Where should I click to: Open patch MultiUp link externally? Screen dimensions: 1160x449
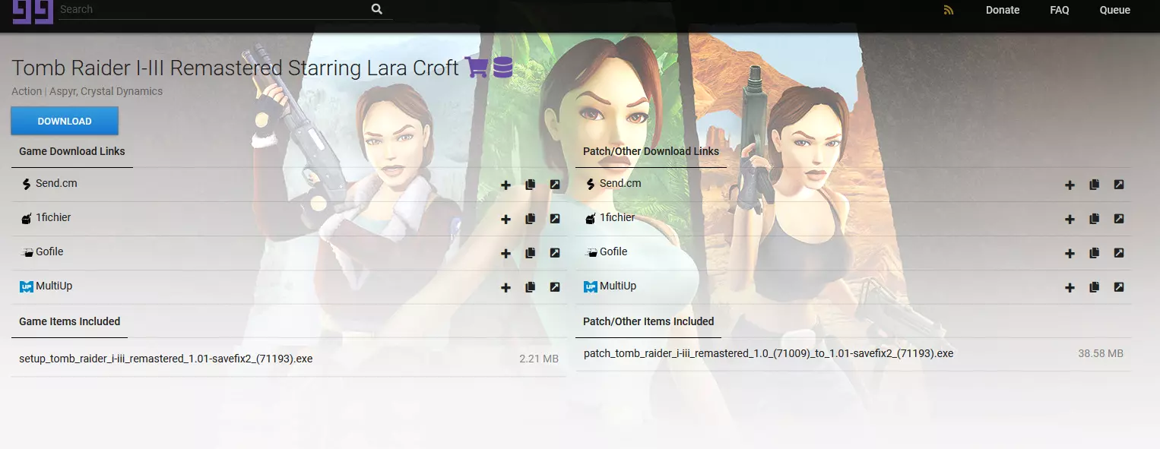click(1119, 287)
